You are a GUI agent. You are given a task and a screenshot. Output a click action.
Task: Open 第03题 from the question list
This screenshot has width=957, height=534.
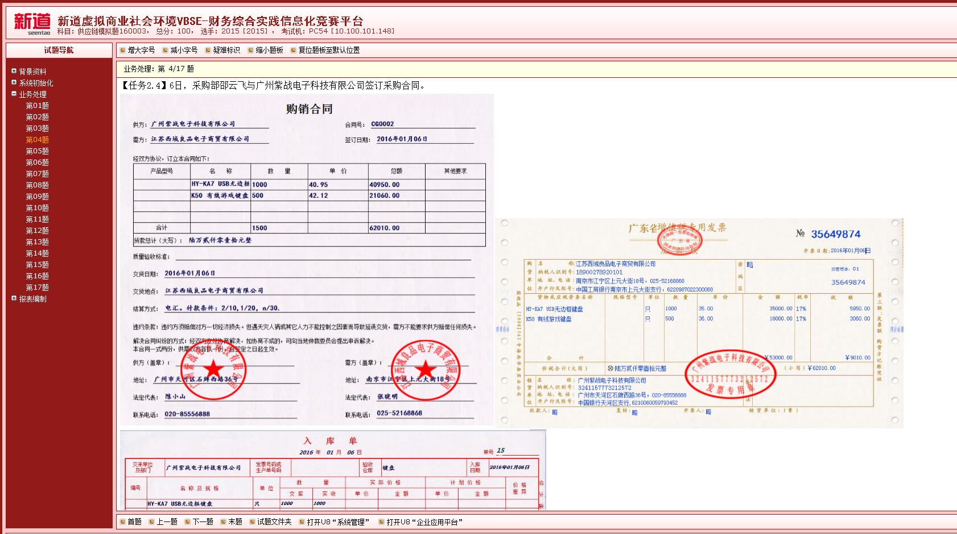[37, 128]
